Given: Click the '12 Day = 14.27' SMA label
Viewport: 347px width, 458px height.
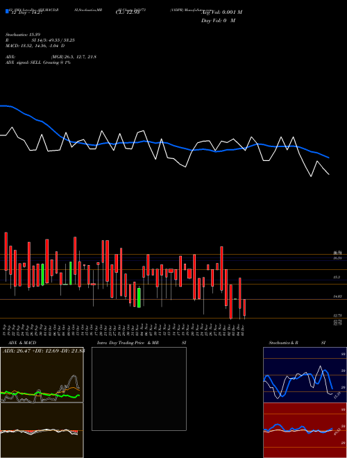Looking at the screenshot, I should coord(26,12).
